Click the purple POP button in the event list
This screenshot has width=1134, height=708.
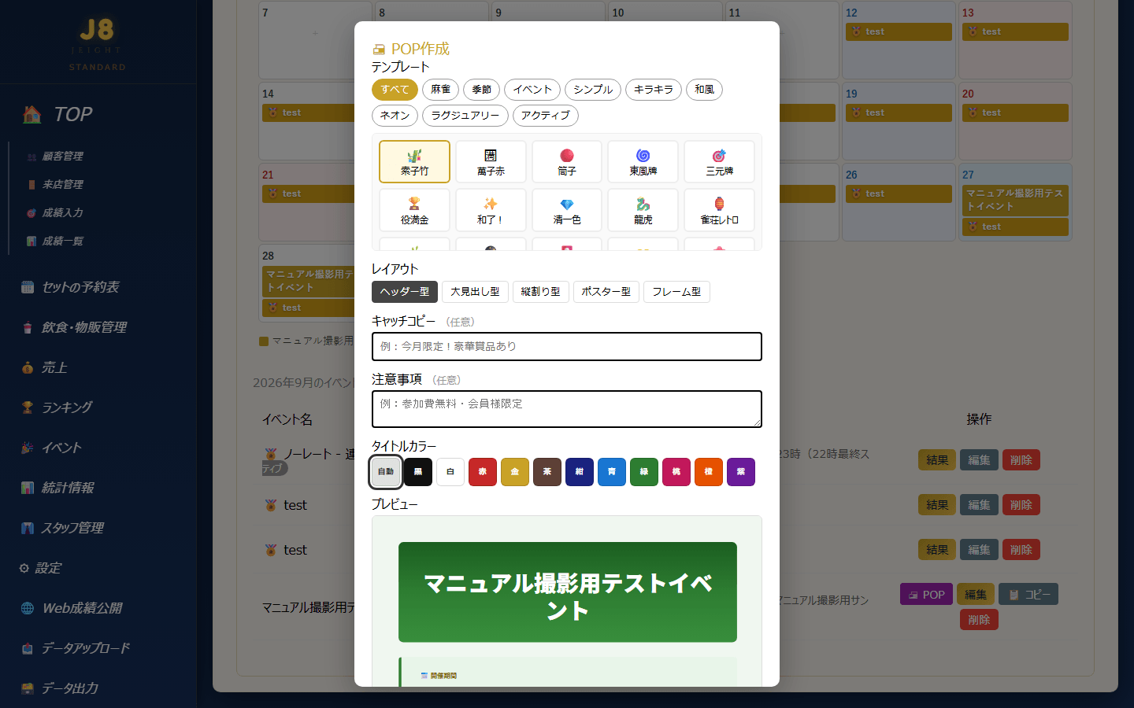[x=927, y=595]
